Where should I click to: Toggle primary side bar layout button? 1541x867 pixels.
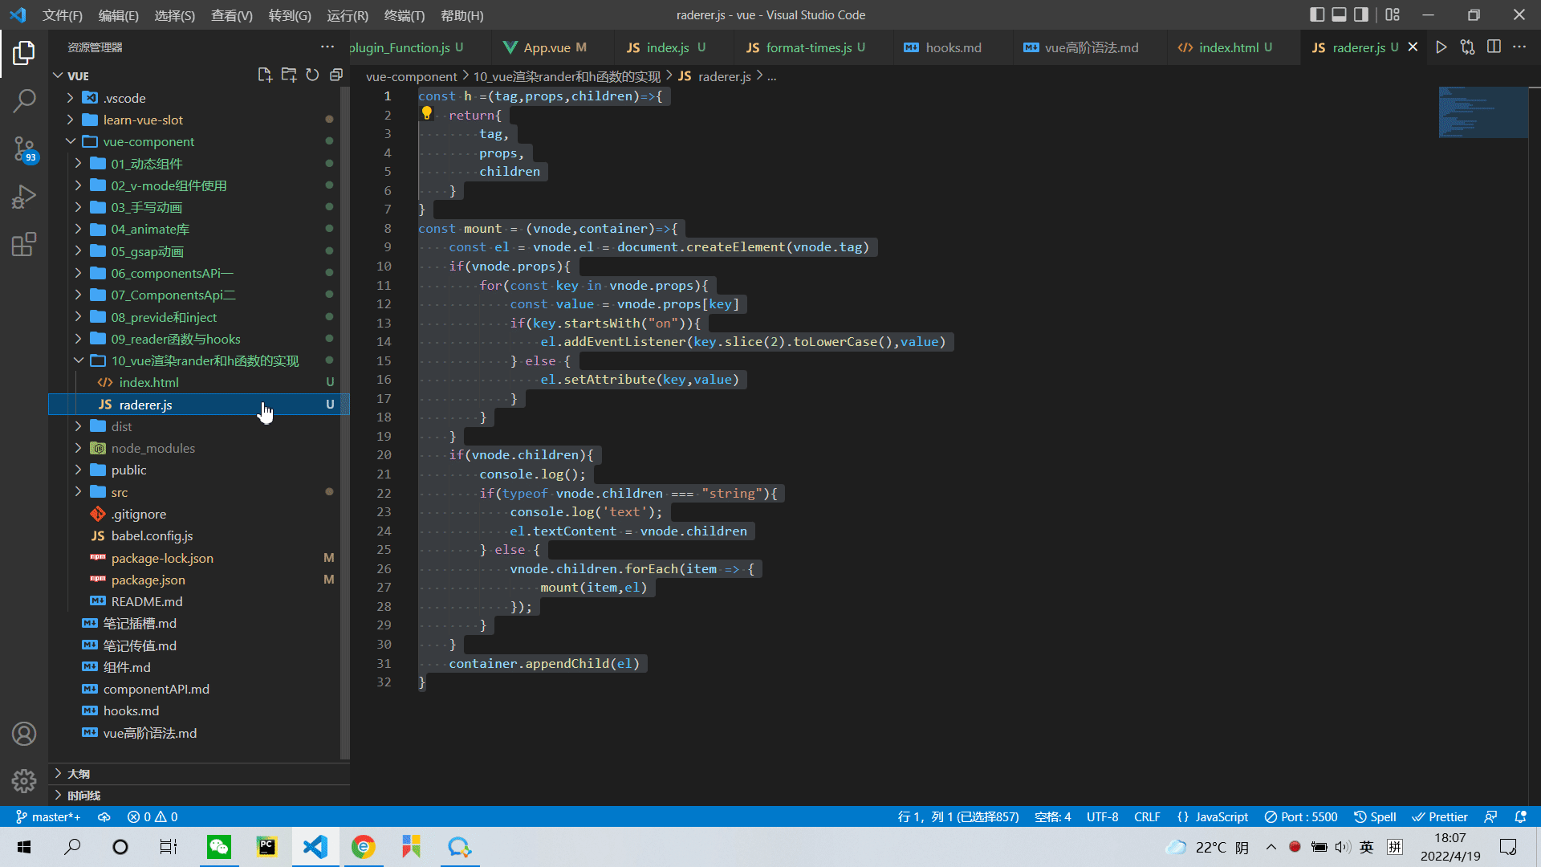tap(1317, 14)
